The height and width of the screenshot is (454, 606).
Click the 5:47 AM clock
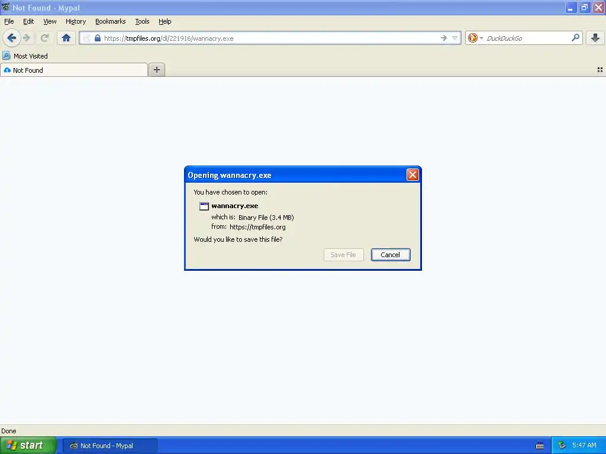pos(584,445)
